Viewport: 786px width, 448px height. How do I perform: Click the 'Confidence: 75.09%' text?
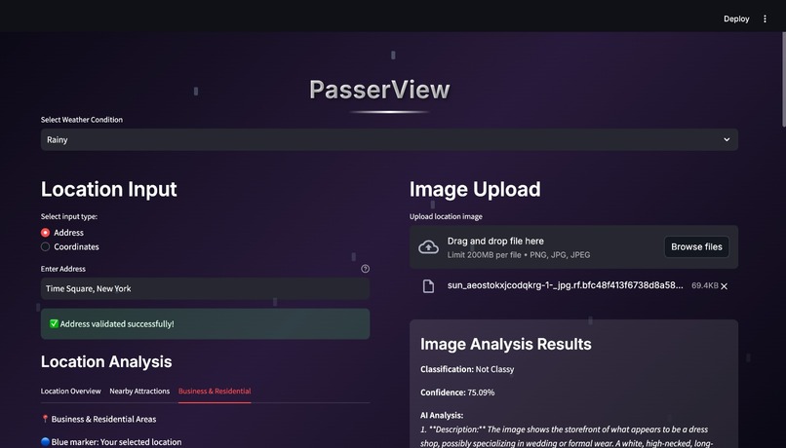(457, 392)
